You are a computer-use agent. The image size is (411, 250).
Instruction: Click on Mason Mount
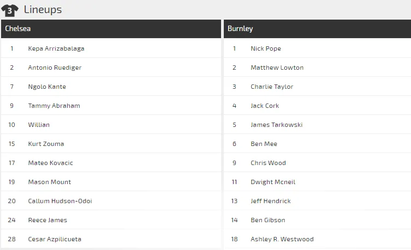click(50, 182)
